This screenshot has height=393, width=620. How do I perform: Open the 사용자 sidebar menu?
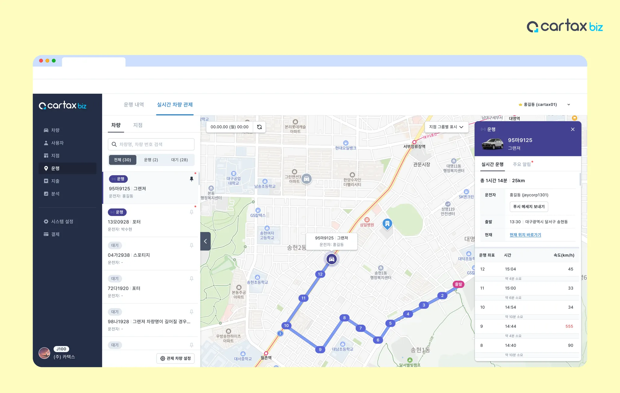click(57, 143)
